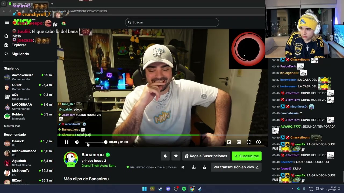Open C0ker followed channel
344x193 pixels.
point(28,87)
